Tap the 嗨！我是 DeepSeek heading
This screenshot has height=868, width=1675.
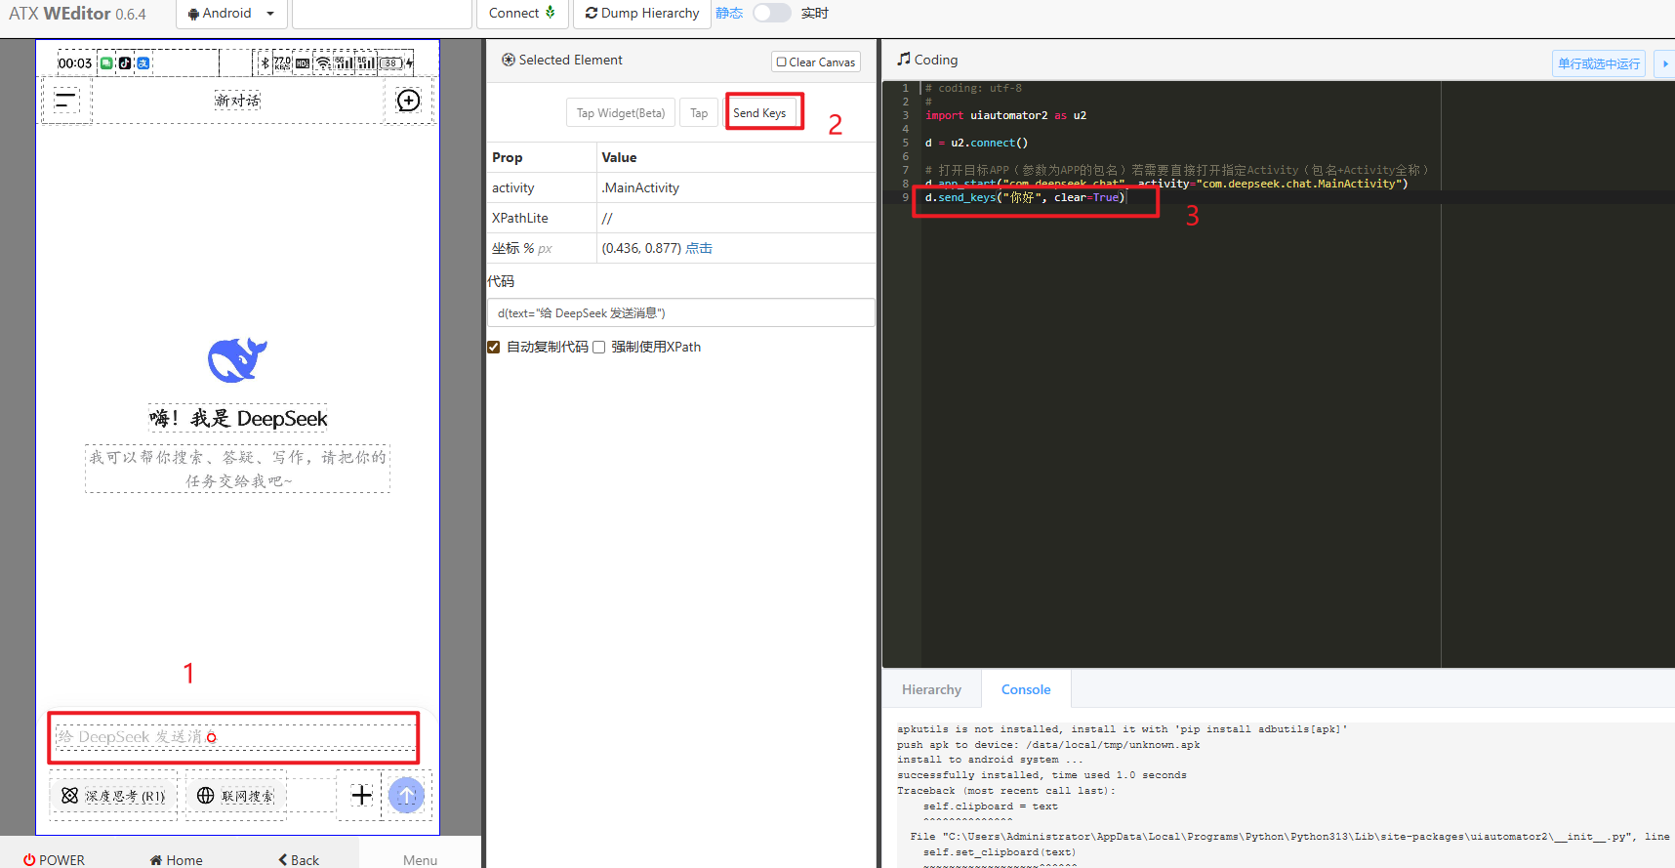pos(238,418)
